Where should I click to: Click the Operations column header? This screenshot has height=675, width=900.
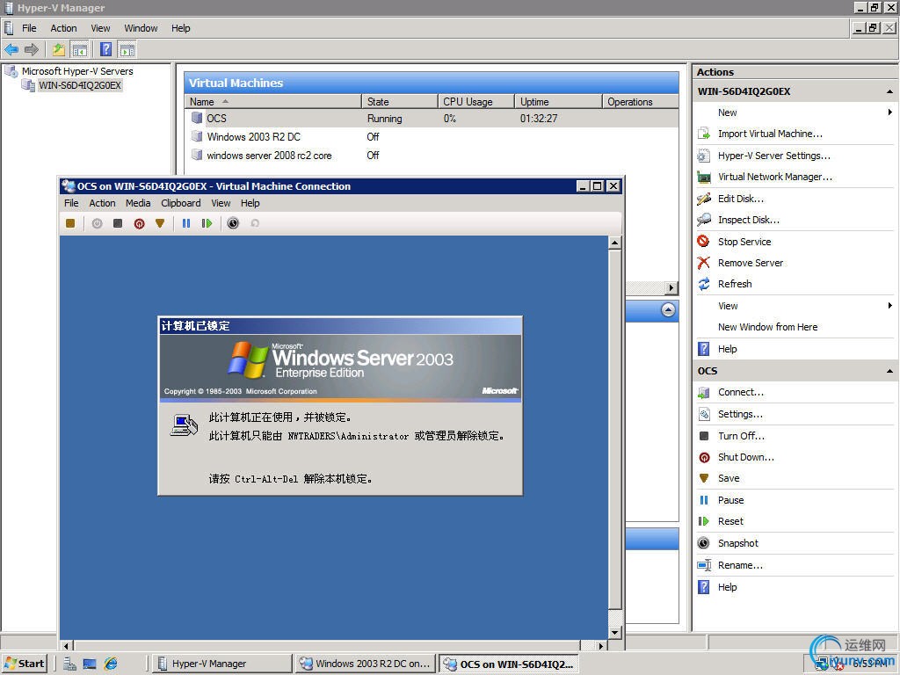tap(640, 102)
